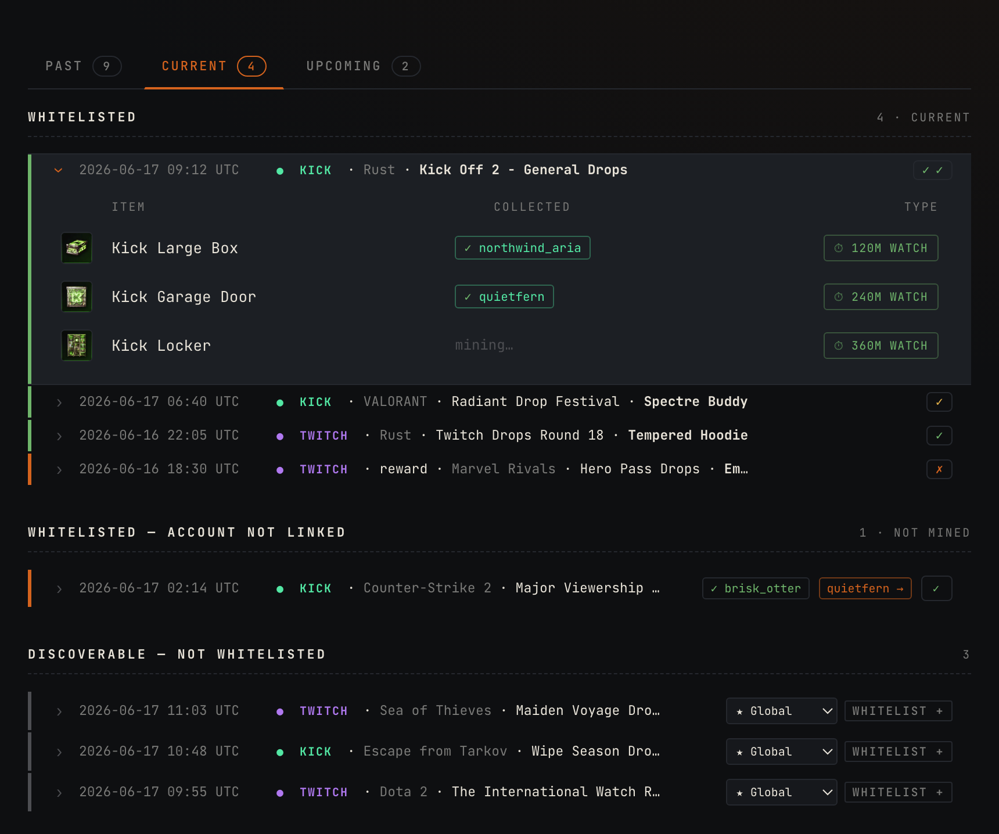Toggle the X box on Hero Pass Drops row
The width and height of the screenshot is (999, 834).
click(939, 469)
